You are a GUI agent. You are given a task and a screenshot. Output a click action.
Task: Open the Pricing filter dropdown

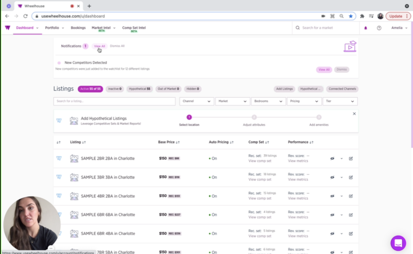[304, 101]
